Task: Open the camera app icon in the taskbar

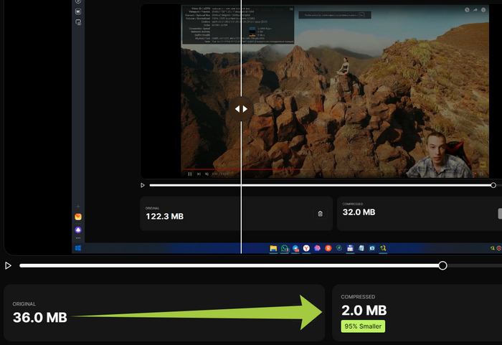Action: pos(372,248)
